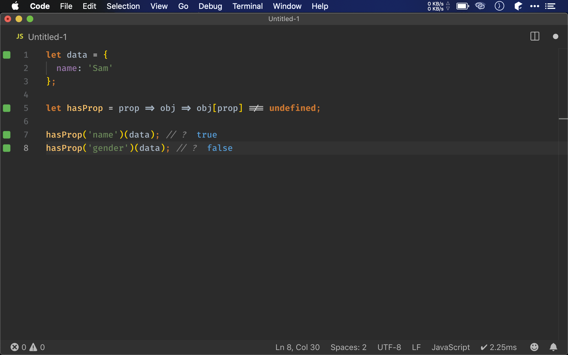
Task: Click the battery status icon
Action: (x=463, y=6)
